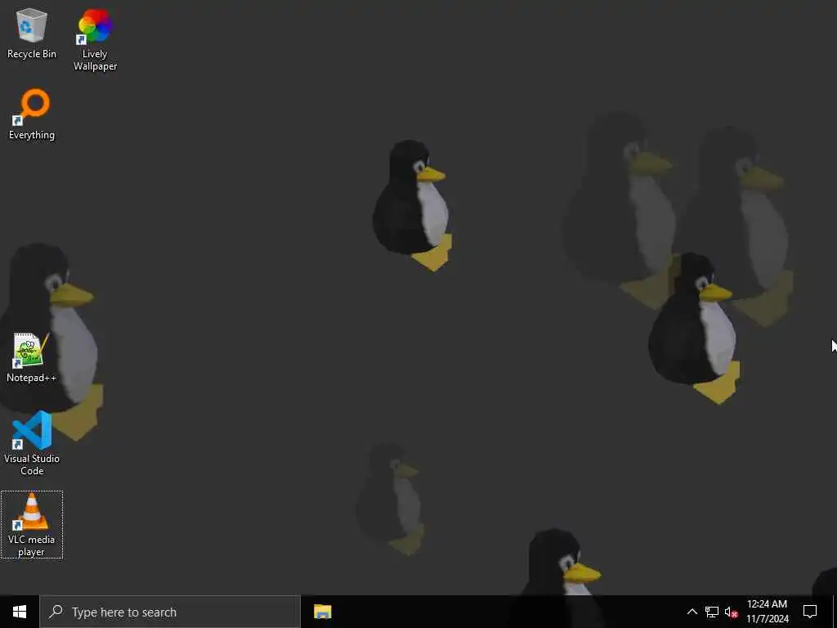Open the Action Center notifications icon
The height and width of the screenshot is (628, 837).
pyautogui.click(x=810, y=612)
